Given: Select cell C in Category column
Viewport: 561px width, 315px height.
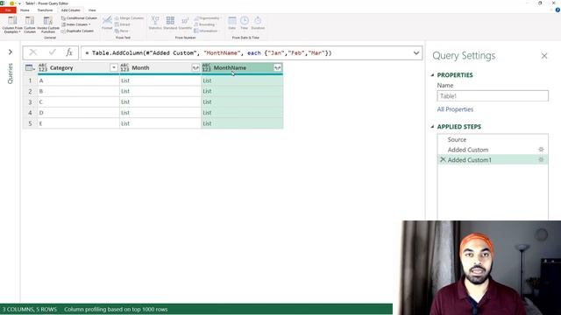Looking at the screenshot, I should [78, 102].
